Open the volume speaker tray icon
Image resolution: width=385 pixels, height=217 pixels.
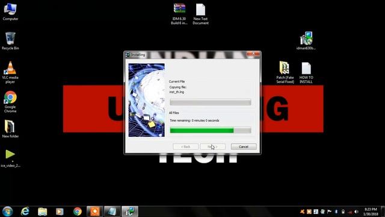pyautogui.click(x=357, y=212)
